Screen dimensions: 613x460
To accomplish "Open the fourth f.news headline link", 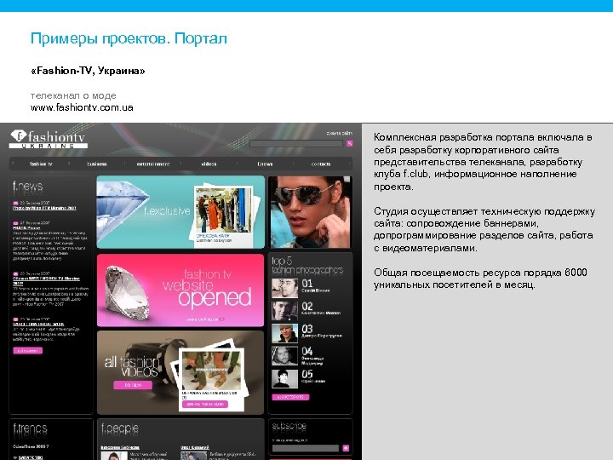I will [38, 324].
